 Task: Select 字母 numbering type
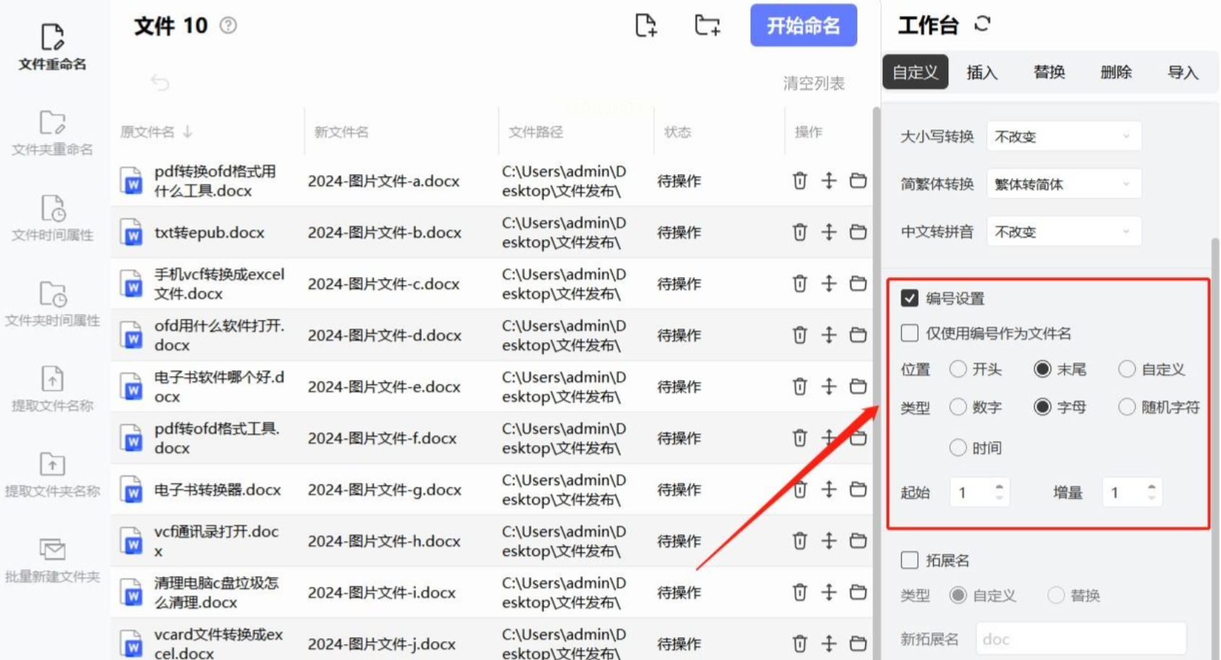(1042, 407)
